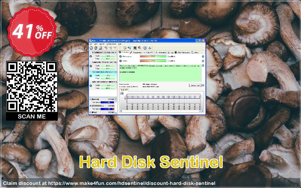Open the File menu

click(91, 44)
